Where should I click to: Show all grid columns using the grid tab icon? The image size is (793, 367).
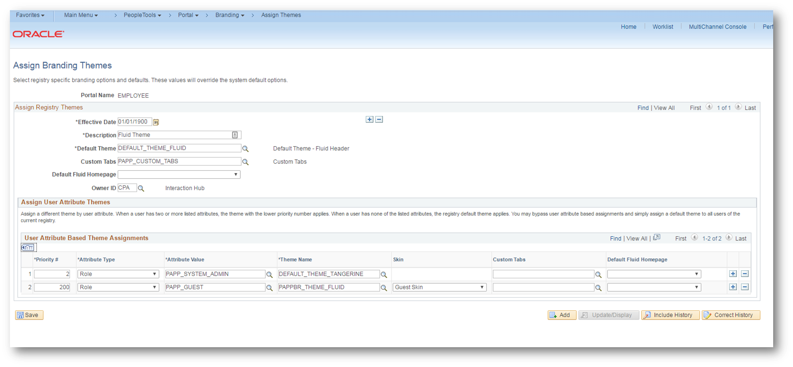[x=28, y=248]
